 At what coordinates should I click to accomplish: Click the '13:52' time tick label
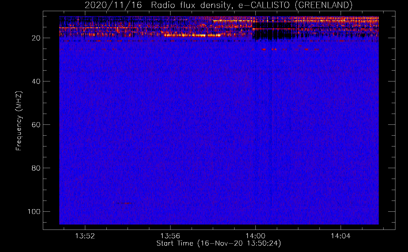[85, 236]
